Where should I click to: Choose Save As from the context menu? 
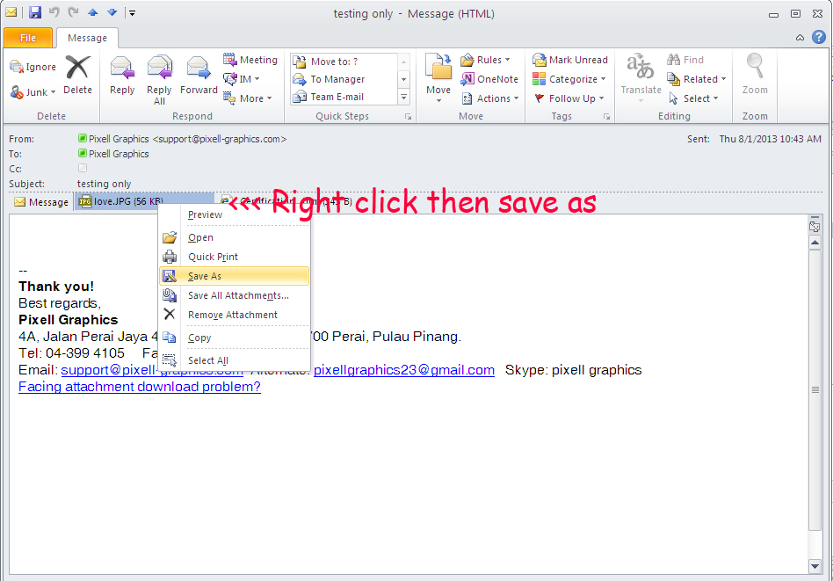[x=205, y=276]
